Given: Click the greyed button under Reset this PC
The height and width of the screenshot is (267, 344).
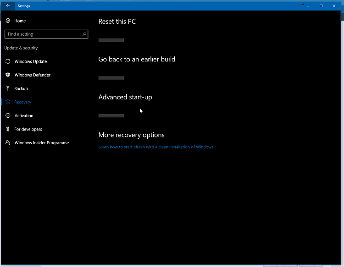Looking at the screenshot, I should [111, 40].
